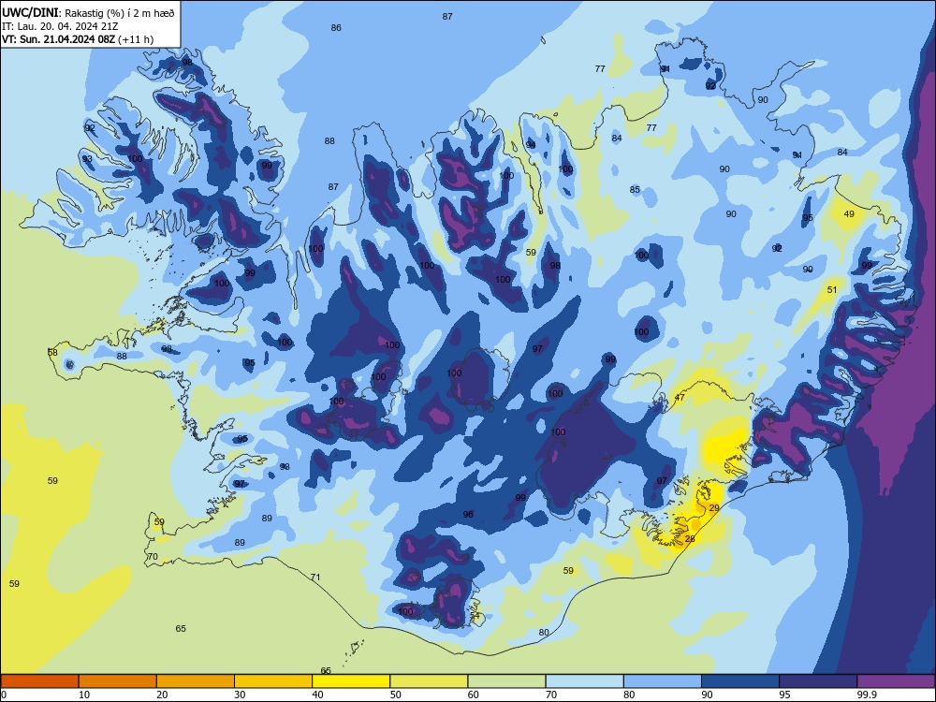This screenshot has height=702, width=936.
Task: Click the 10–20 orange legend swatch
Action: (118, 681)
